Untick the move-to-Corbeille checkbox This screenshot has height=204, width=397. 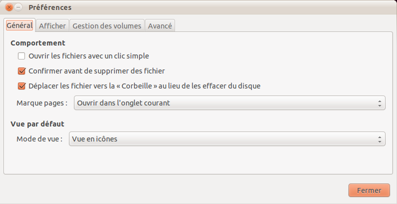pos(21,86)
